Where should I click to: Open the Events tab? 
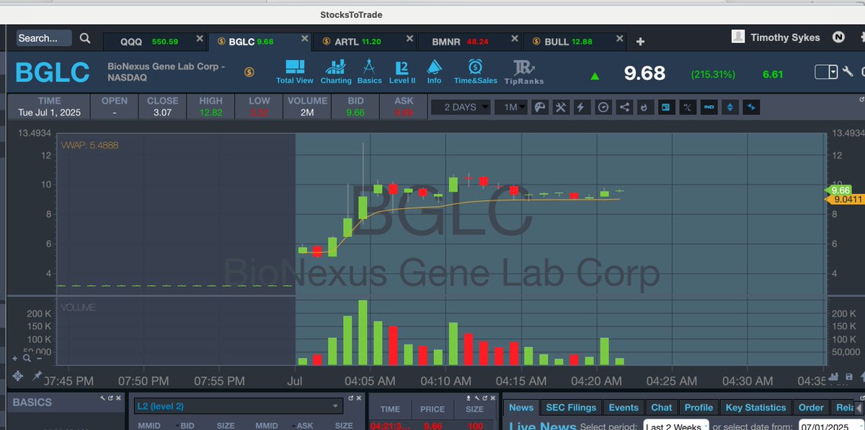pyautogui.click(x=624, y=407)
